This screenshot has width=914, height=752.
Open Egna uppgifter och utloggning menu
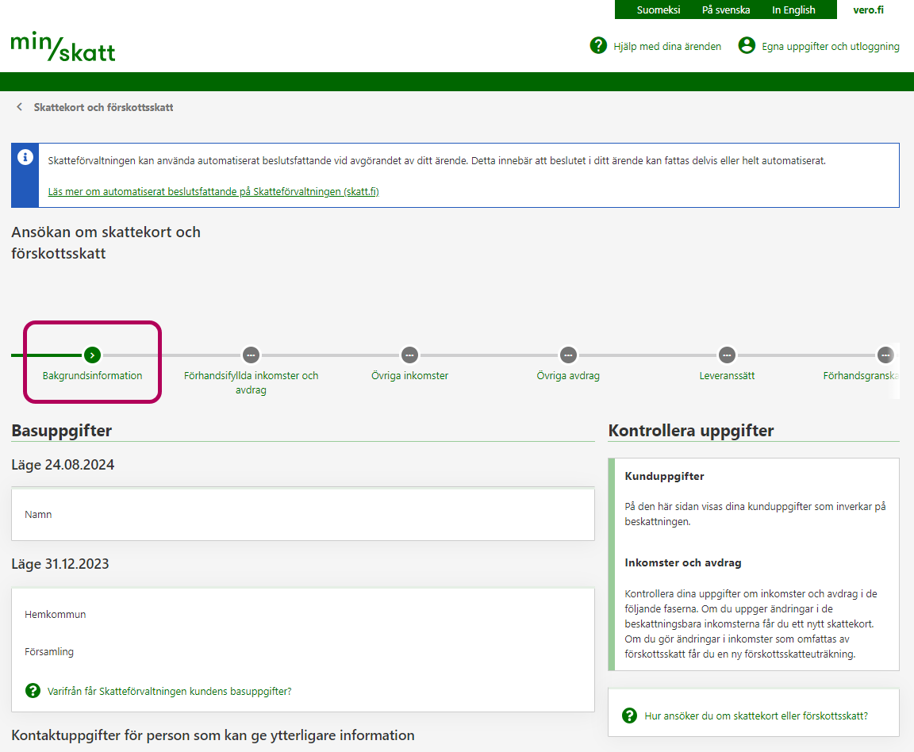click(x=830, y=47)
